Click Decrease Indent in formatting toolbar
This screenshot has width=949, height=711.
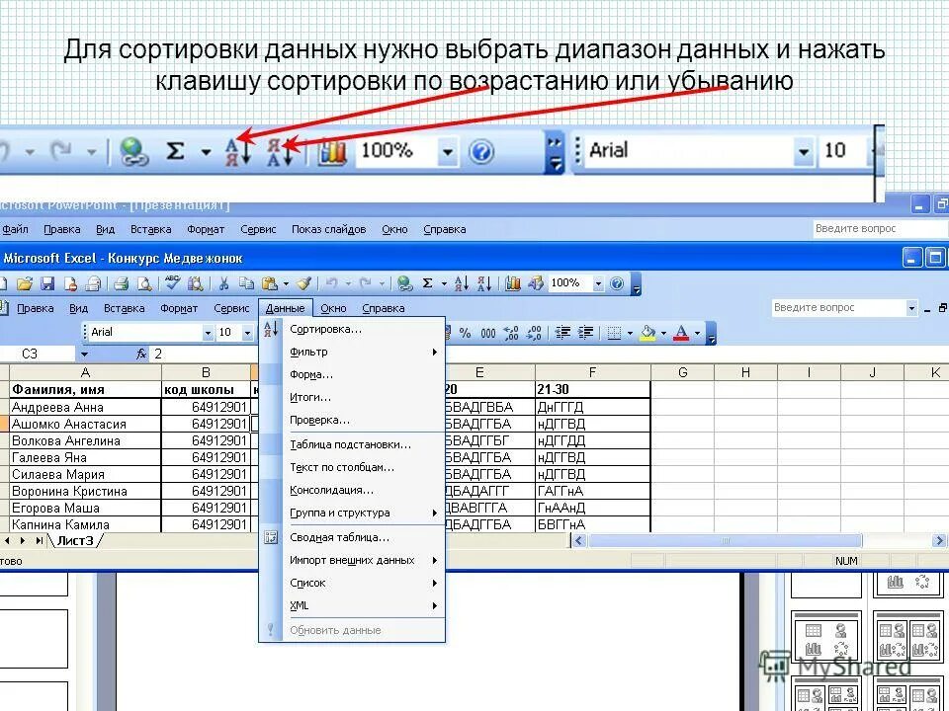click(562, 333)
